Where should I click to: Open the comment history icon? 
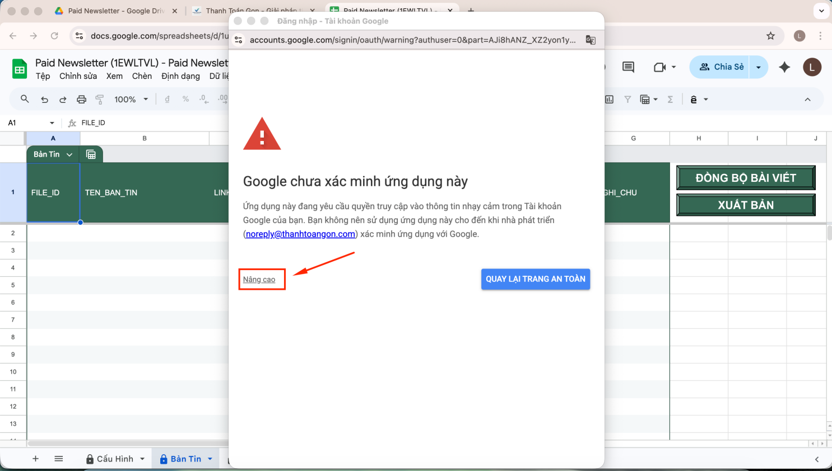628,67
